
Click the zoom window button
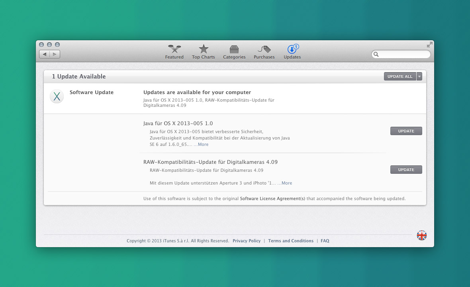tap(57, 45)
